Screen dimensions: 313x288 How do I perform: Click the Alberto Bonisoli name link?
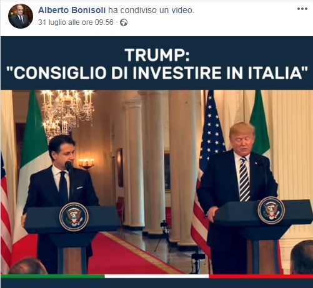coord(72,10)
